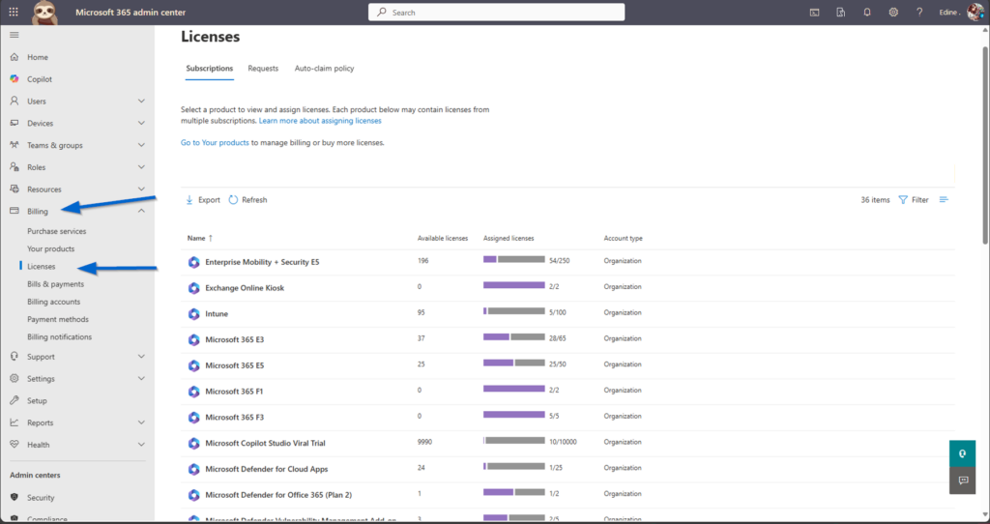The image size is (990, 524).
Task: Expand the Support menu chevron
Action: click(x=141, y=356)
